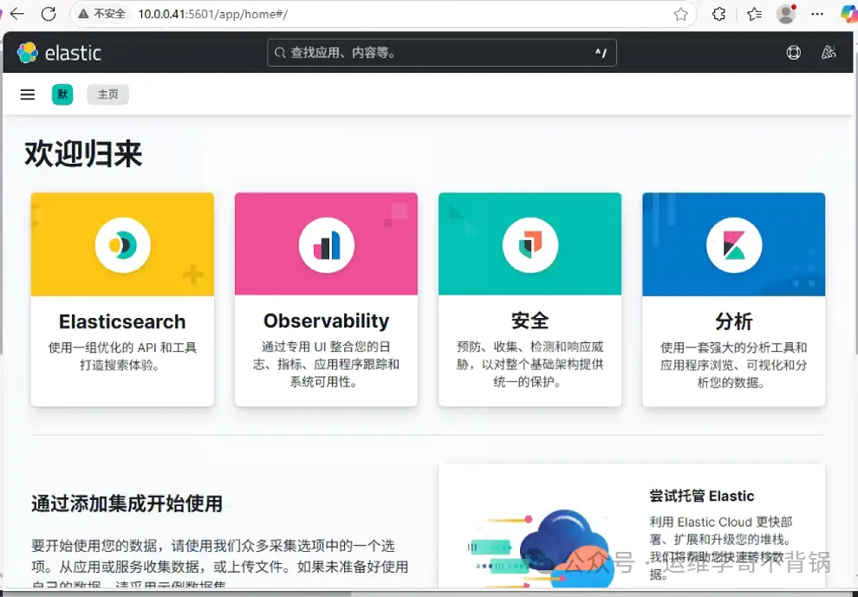Click the browser back arrow

click(x=17, y=14)
